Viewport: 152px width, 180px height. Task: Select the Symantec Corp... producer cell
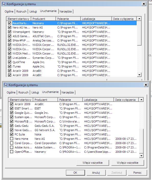(43, 58)
